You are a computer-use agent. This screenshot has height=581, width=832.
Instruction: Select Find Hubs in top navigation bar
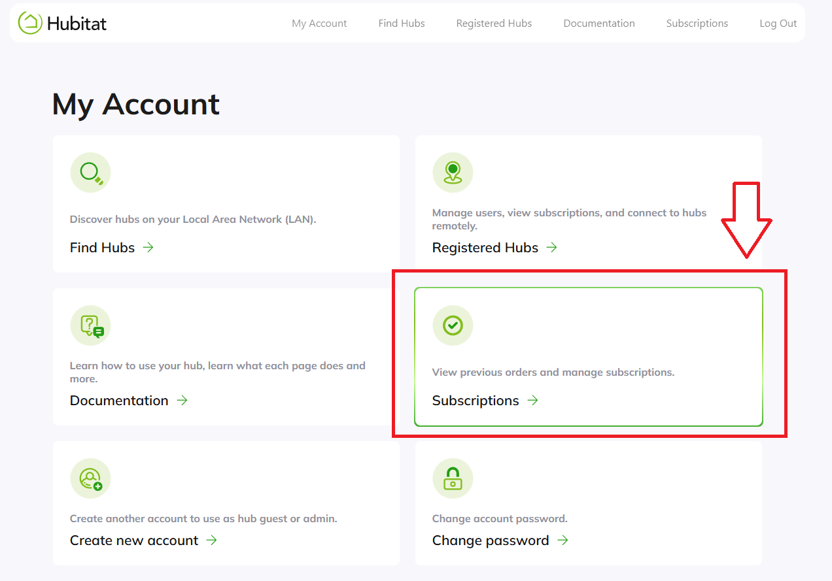pos(402,24)
